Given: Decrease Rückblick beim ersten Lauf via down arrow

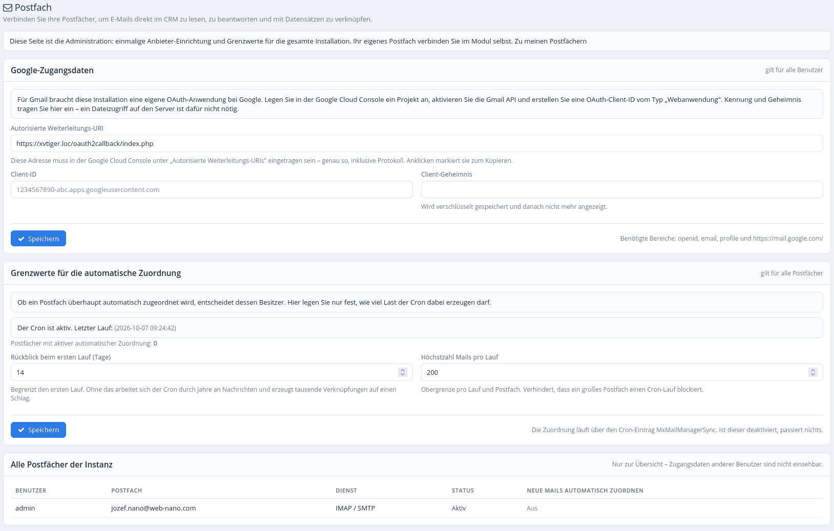Looking at the screenshot, I should [403, 375].
